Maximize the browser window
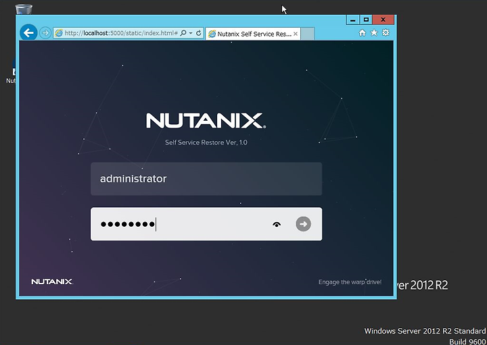Screen dimensions: 487x345 pyautogui.click(x=366, y=20)
